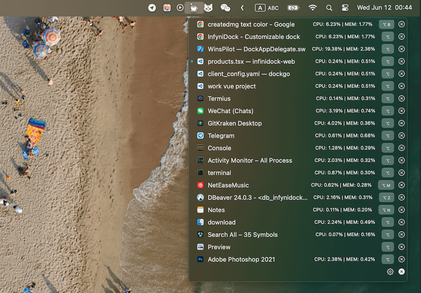
Task: Open Spotlight via the magnifier icon
Action: tap(329, 8)
